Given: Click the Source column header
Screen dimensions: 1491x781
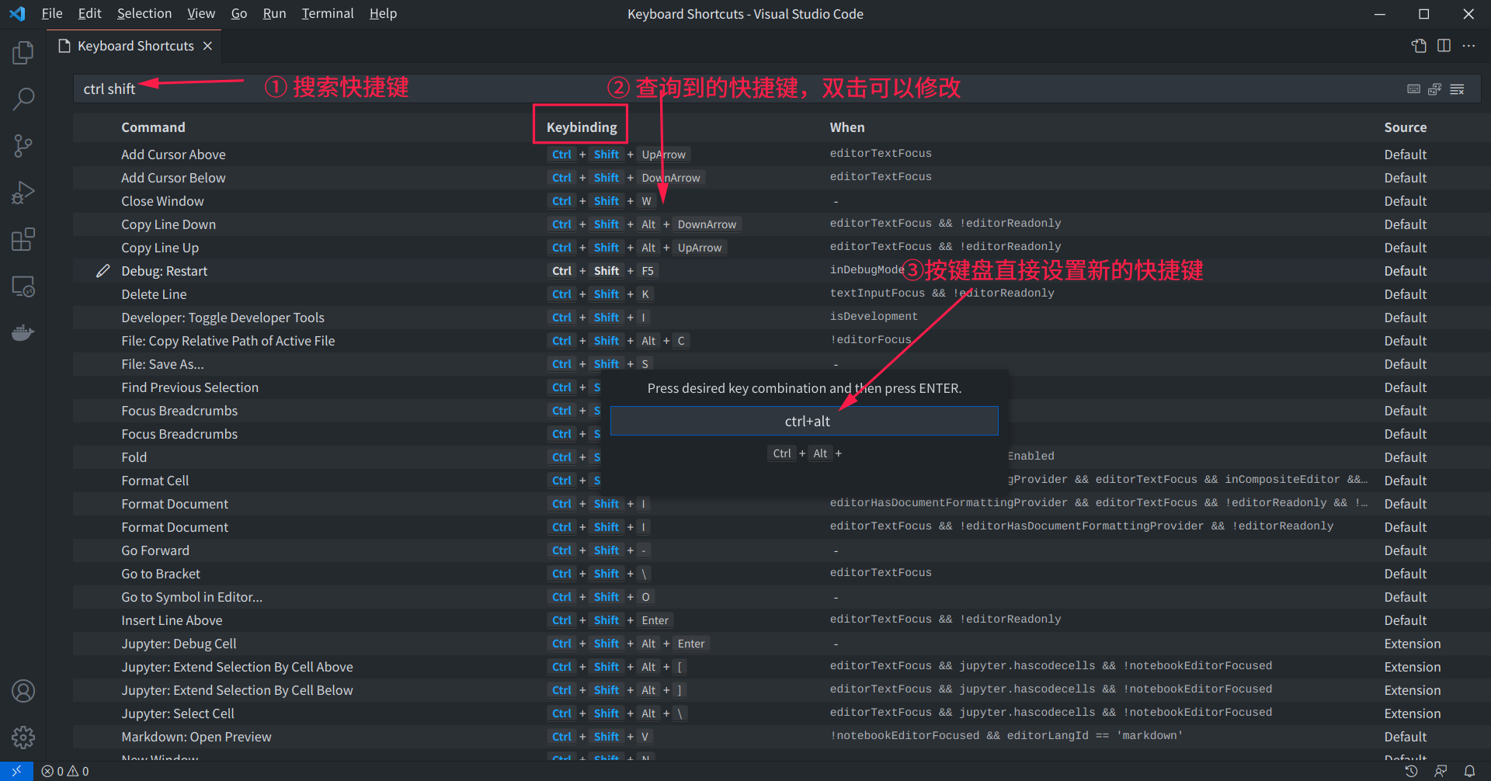Looking at the screenshot, I should [1406, 127].
